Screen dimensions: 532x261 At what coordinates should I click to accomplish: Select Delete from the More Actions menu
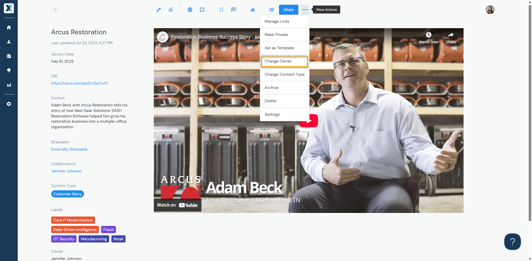click(x=285, y=101)
